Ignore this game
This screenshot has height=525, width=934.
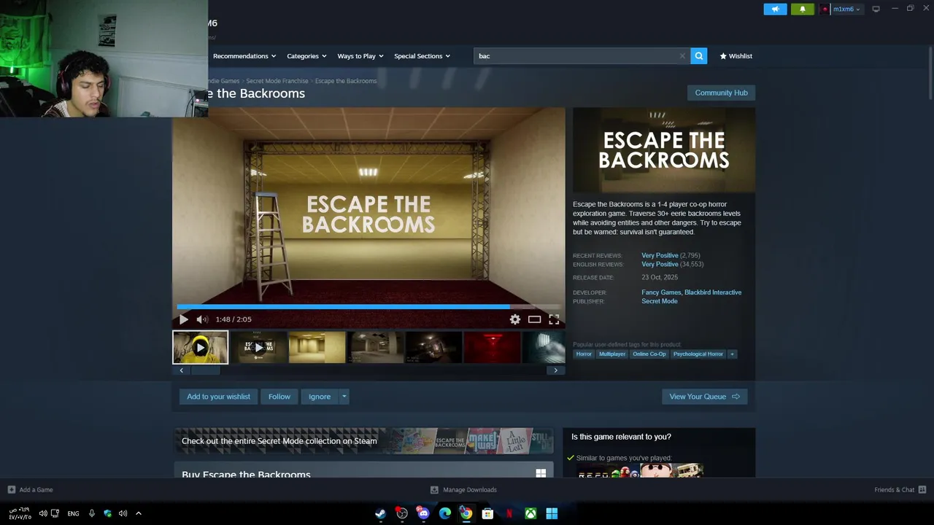[x=320, y=397]
